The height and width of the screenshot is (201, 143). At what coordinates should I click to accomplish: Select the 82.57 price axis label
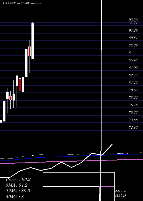133,75
